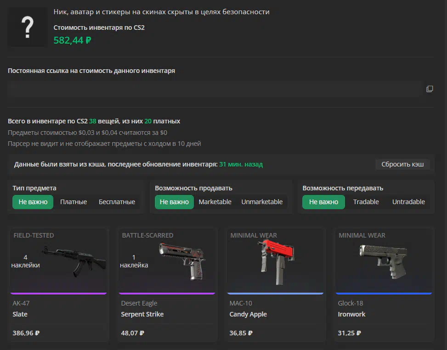Click the Всего в инвентаре по CS2 summary line
This screenshot has width=447, height=350.
click(94, 121)
